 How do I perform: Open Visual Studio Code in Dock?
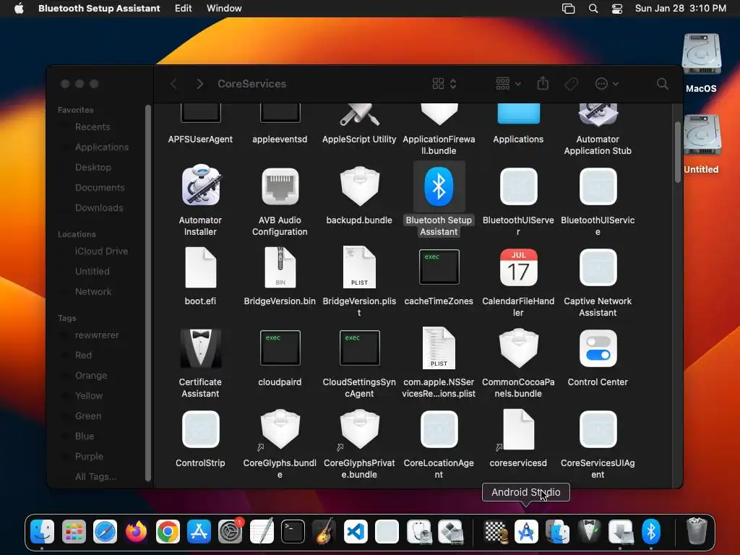tap(356, 532)
